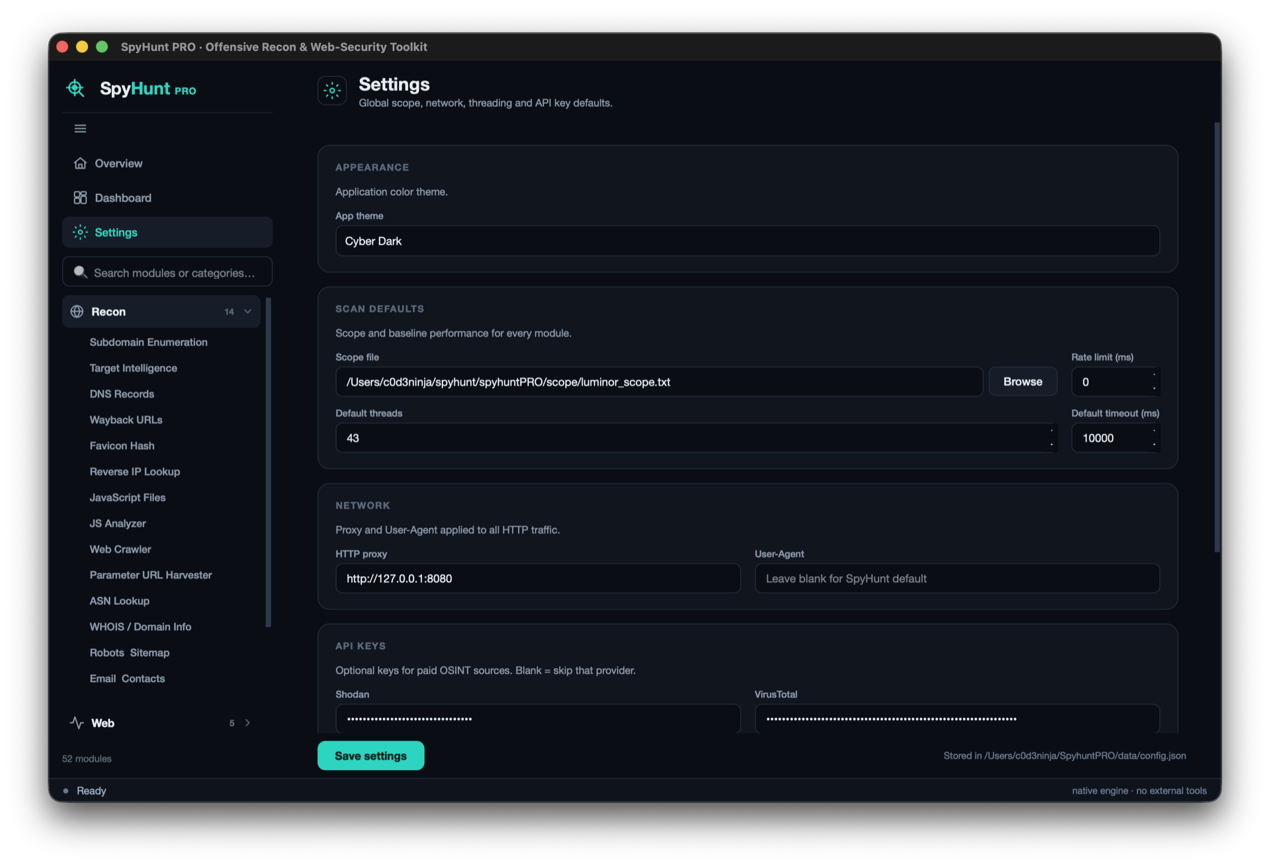
Task: Open DNS Records module
Action: click(x=122, y=393)
